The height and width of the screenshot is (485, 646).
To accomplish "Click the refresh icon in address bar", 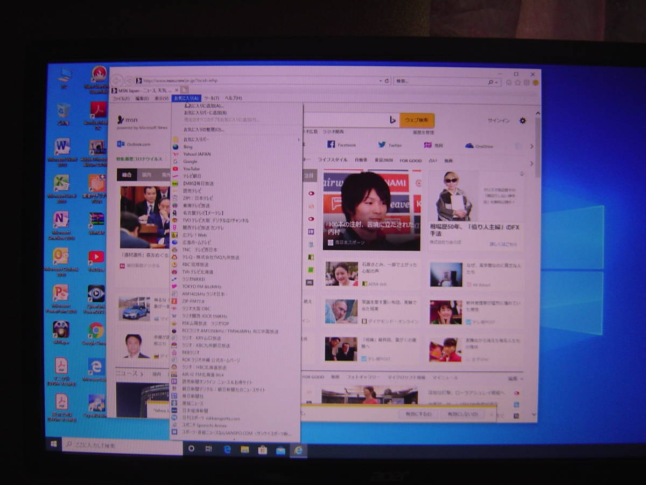I will click(387, 81).
